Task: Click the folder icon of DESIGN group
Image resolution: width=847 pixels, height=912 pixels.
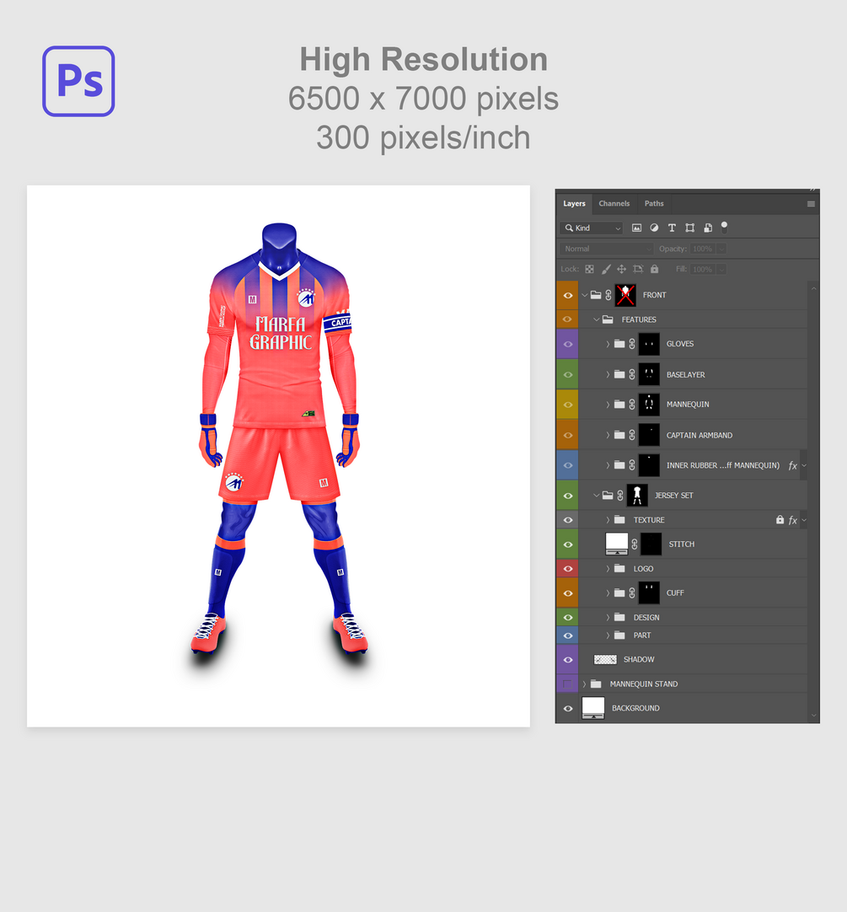Action: coord(619,617)
